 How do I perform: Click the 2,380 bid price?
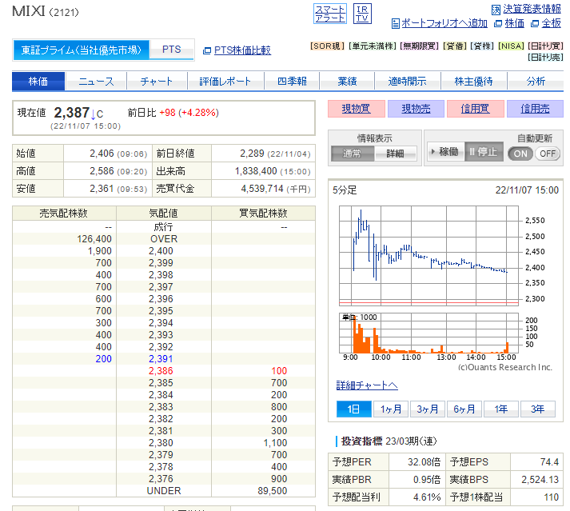161,443
